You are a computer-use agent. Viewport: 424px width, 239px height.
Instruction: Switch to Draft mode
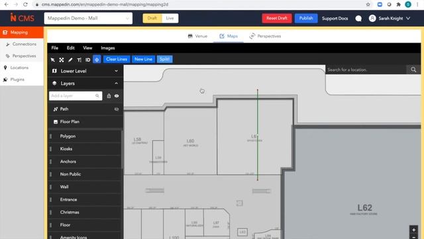(152, 18)
